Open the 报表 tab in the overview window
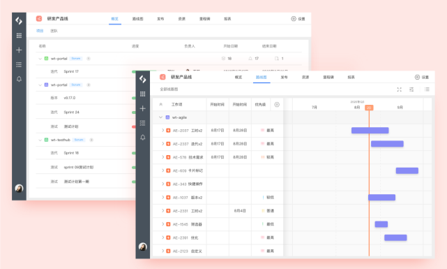The width and height of the screenshot is (447, 269). tap(227, 19)
